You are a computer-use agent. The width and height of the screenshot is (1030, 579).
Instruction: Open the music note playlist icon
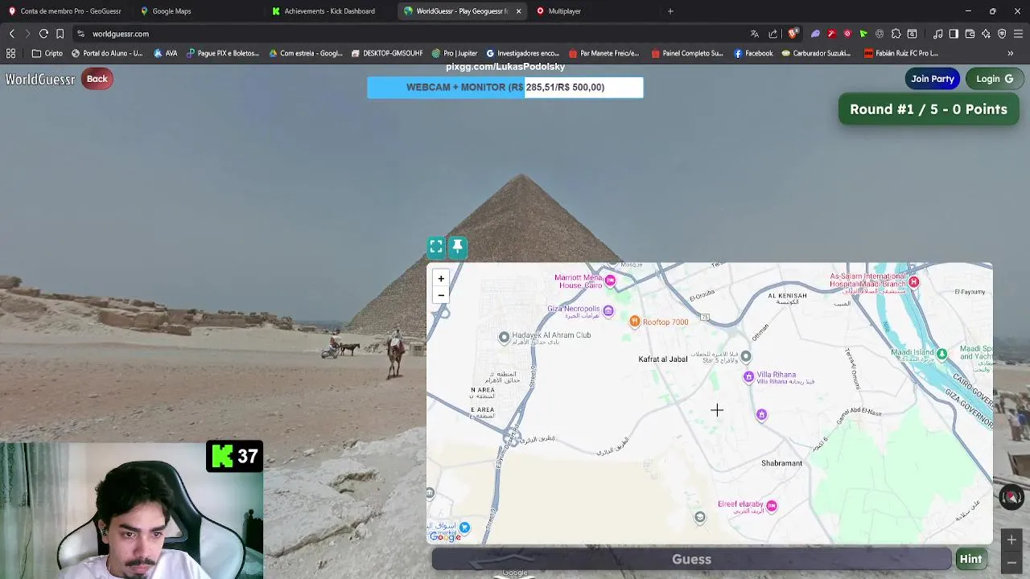click(x=937, y=34)
